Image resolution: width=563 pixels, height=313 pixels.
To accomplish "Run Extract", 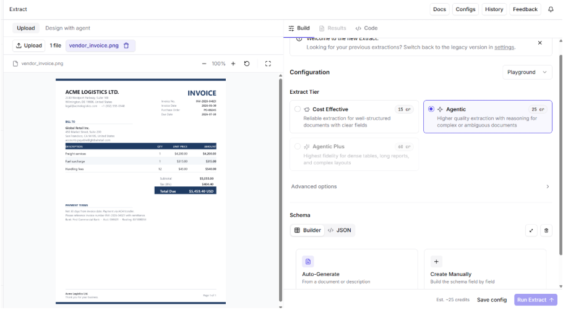I will tap(535, 300).
